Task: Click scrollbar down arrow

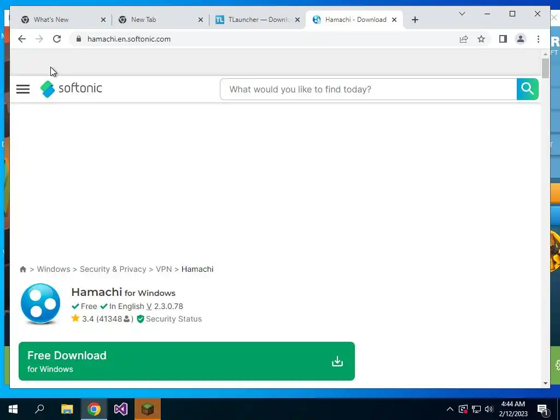Action: click(x=545, y=383)
